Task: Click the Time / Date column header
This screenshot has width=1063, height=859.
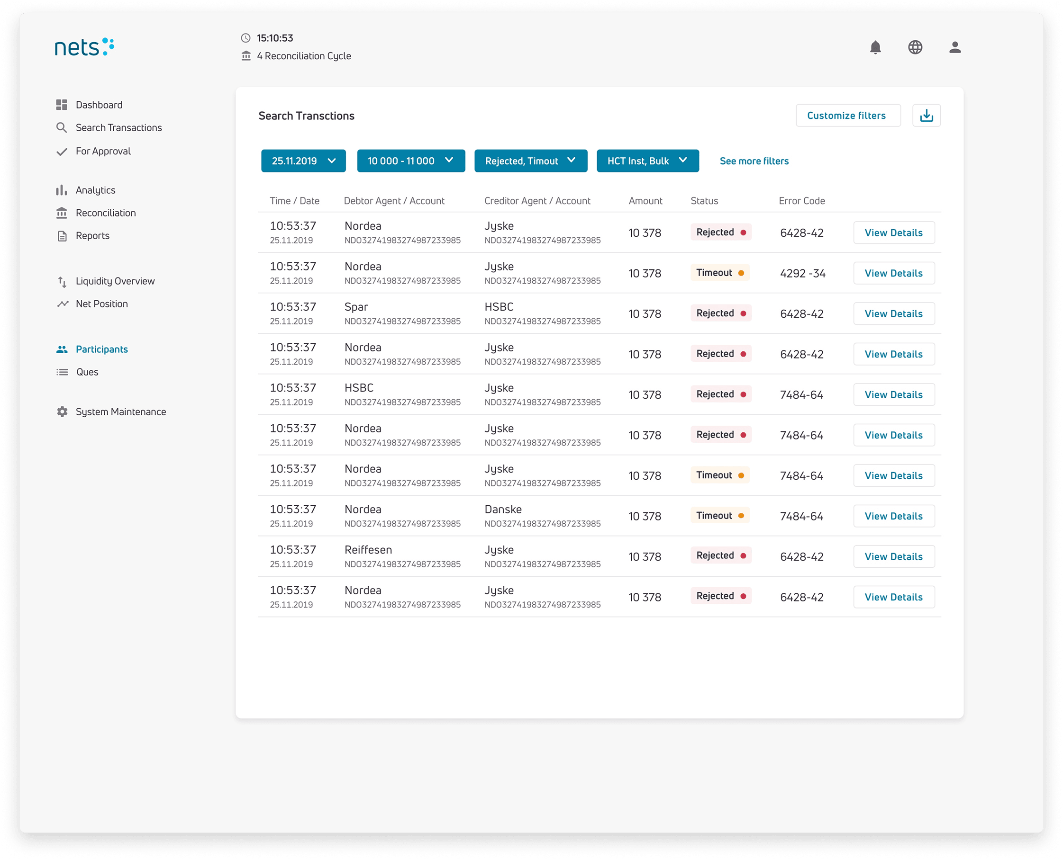Action: (x=294, y=201)
